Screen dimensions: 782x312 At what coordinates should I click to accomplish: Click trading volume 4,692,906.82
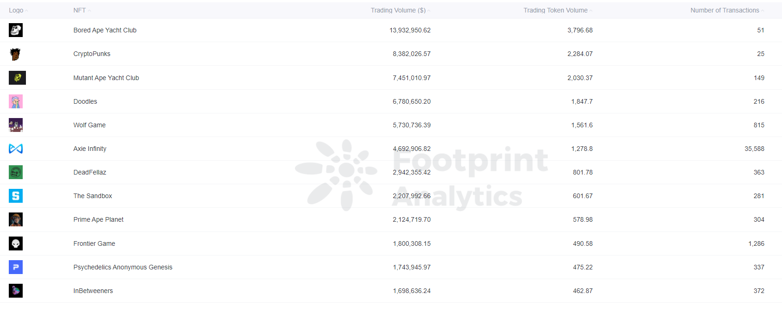coord(412,149)
